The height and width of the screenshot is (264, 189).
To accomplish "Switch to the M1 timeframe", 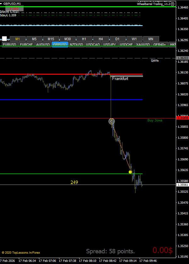I will pos(18,39).
